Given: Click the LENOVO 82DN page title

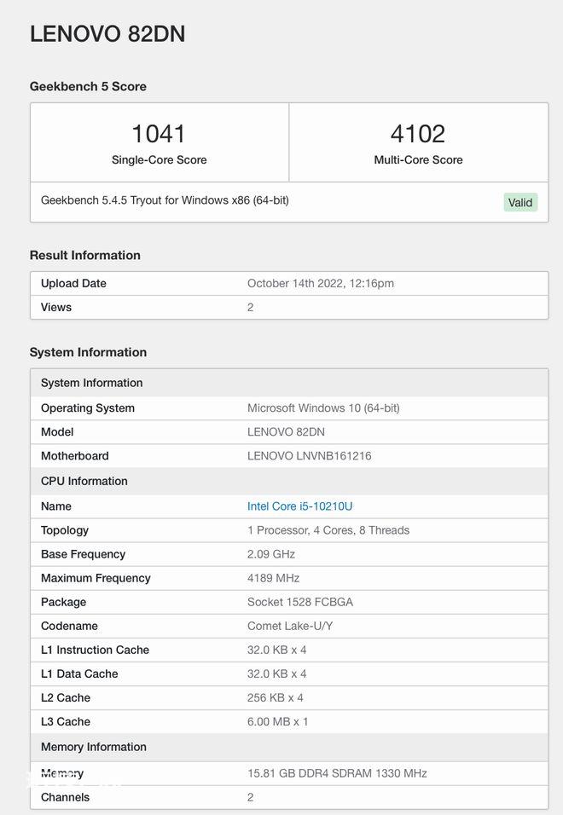Looking at the screenshot, I should (107, 34).
